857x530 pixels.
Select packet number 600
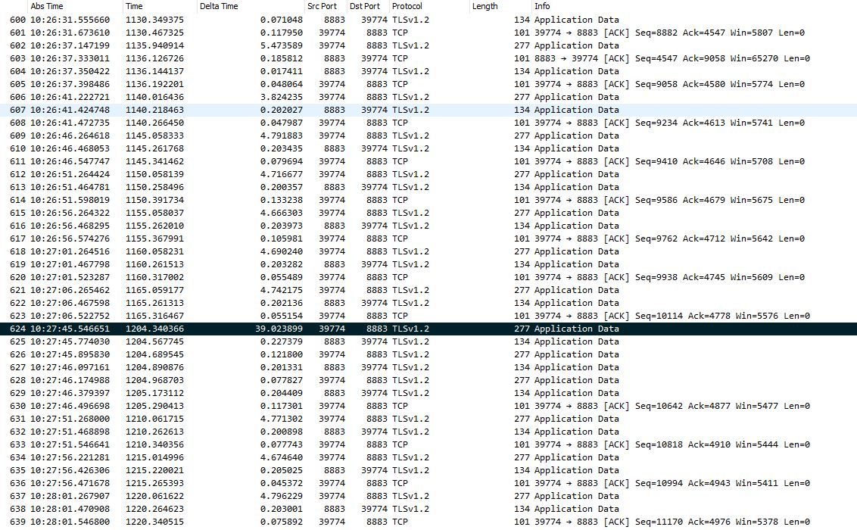point(428,20)
